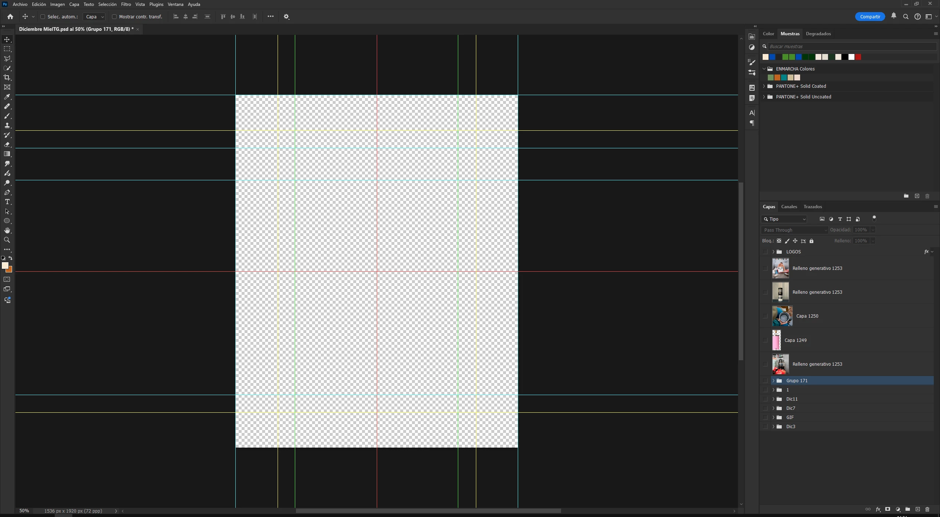The image size is (940, 517).
Task: Open the Tipo layer filter dropdown
Action: [784, 219]
